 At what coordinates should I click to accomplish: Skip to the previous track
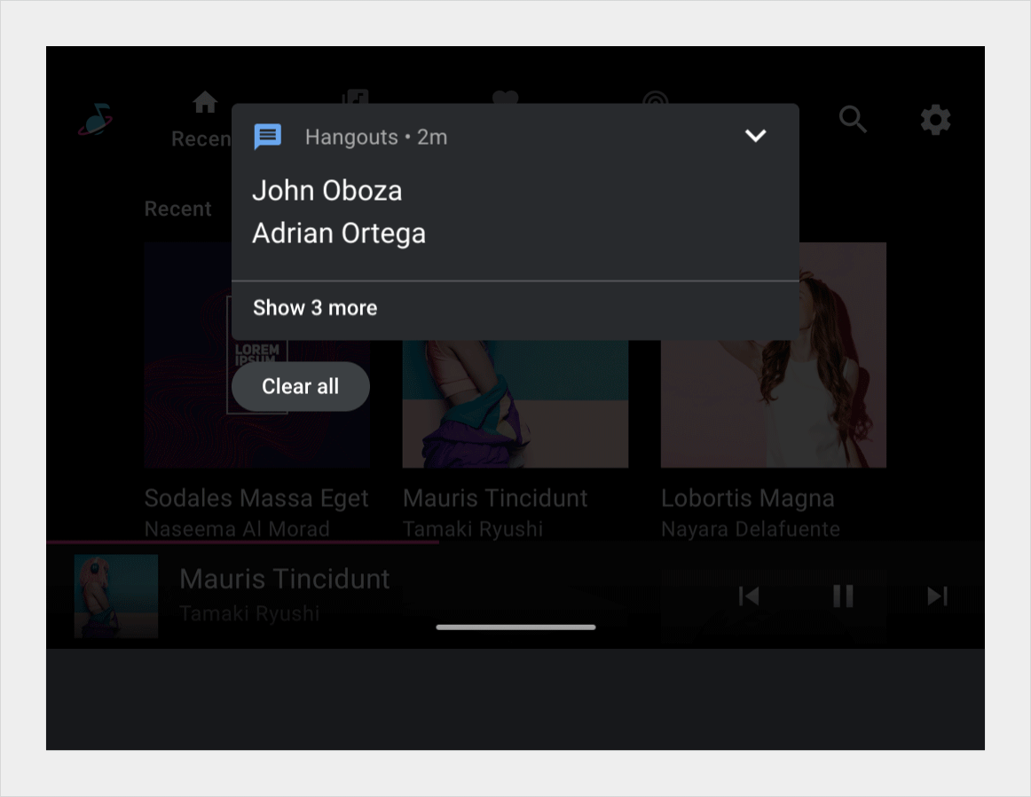[x=749, y=596]
